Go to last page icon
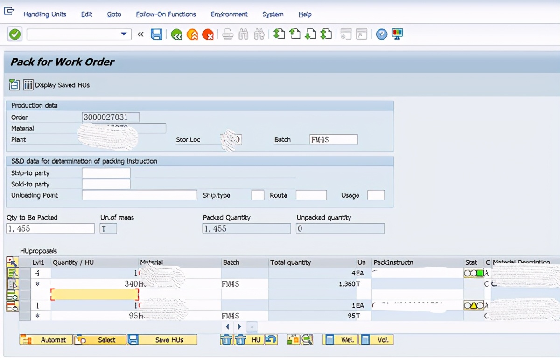Screen dimensions: 560x358 pyautogui.click(x=326, y=34)
